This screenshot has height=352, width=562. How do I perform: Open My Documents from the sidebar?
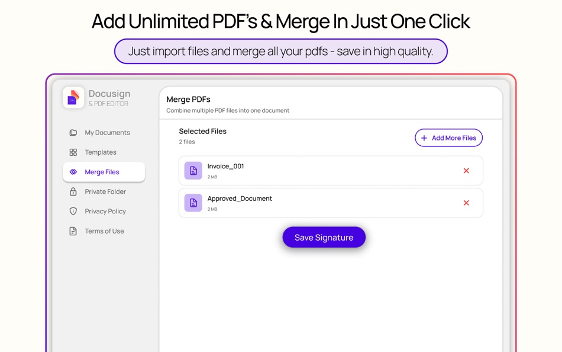[x=107, y=132]
